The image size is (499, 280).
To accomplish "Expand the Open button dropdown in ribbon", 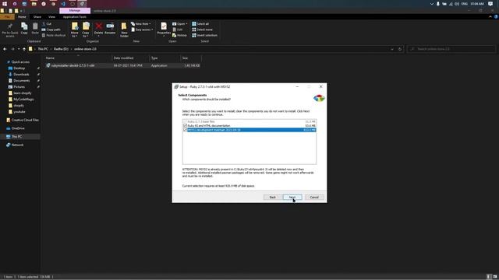I will coord(187,24).
